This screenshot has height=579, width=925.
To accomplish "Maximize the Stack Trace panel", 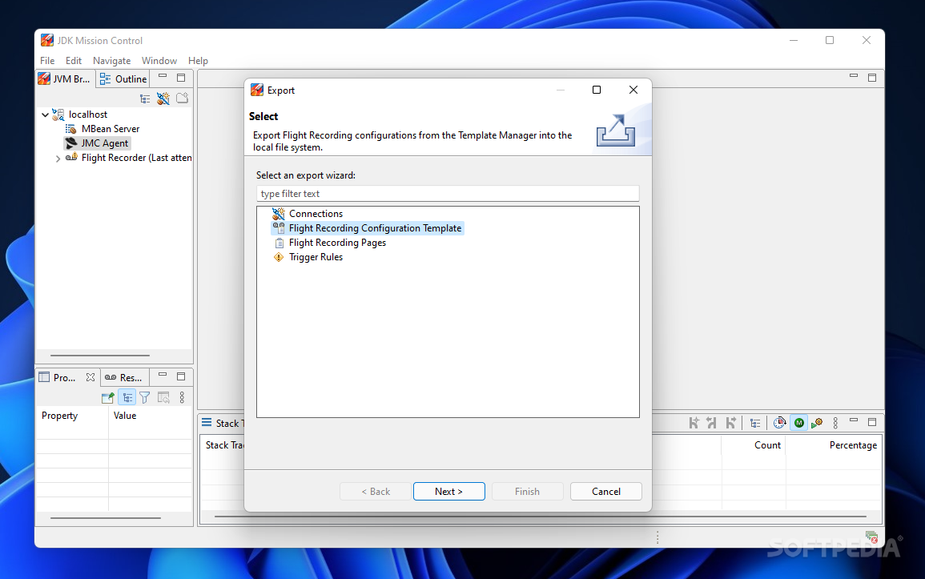I will (872, 421).
